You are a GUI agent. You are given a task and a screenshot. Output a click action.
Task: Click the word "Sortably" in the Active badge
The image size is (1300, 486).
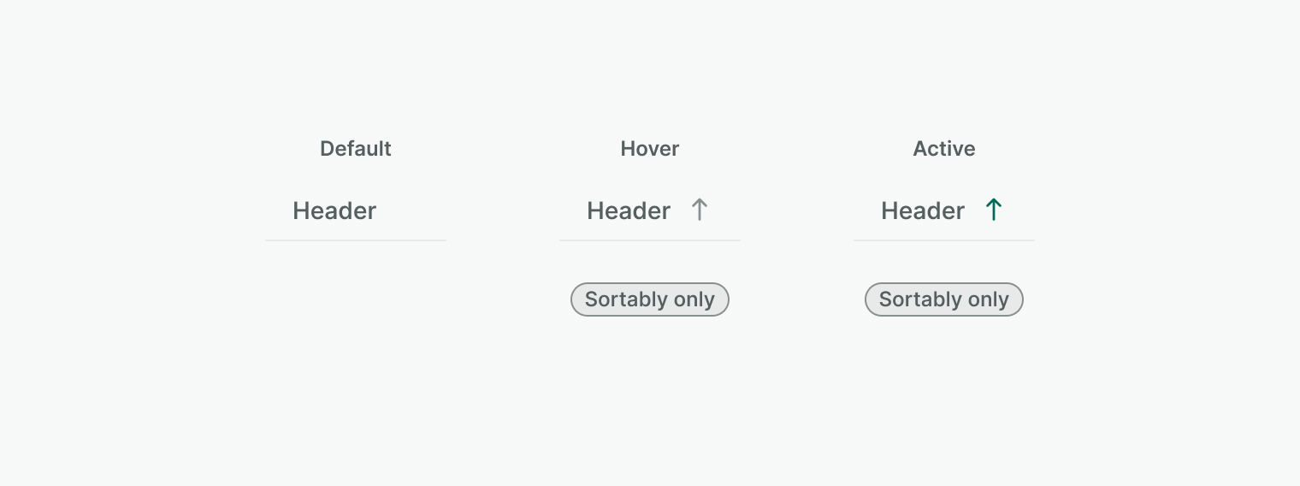pyautogui.click(x=919, y=299)
